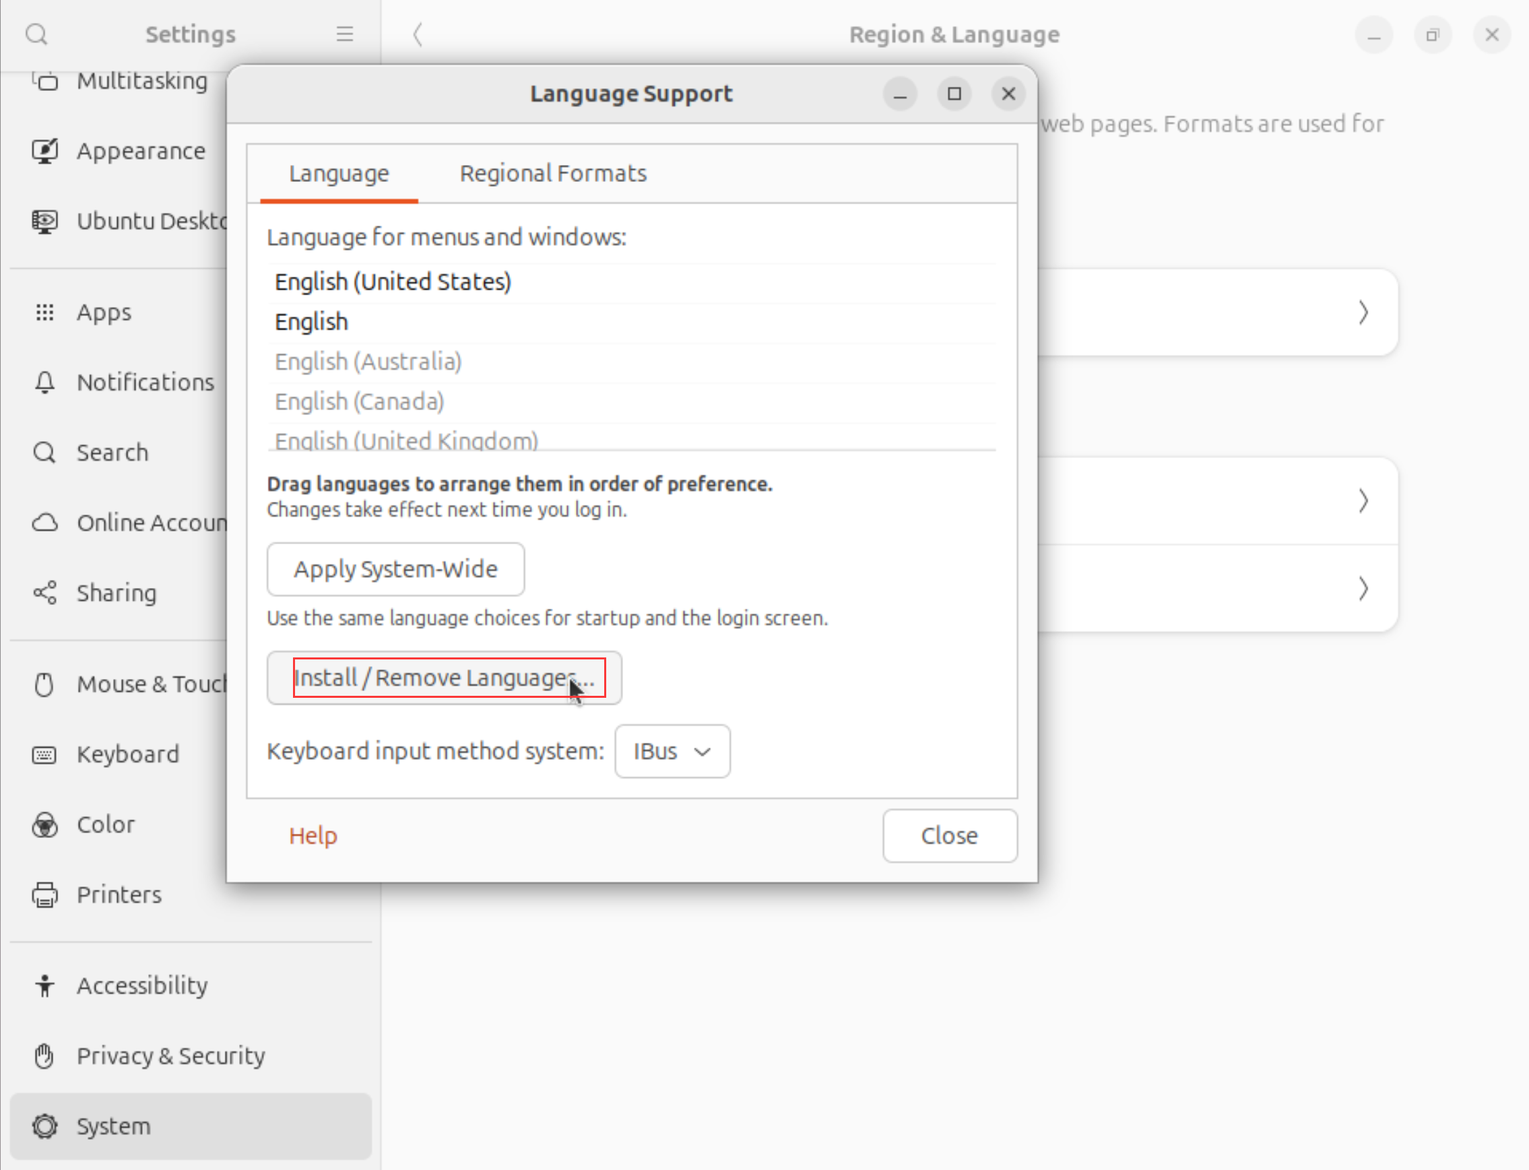The height and width of the screenshot is (1170, 1529).
Task: Click the Settings search magnifier icon
Action: [x=36, y=34]
